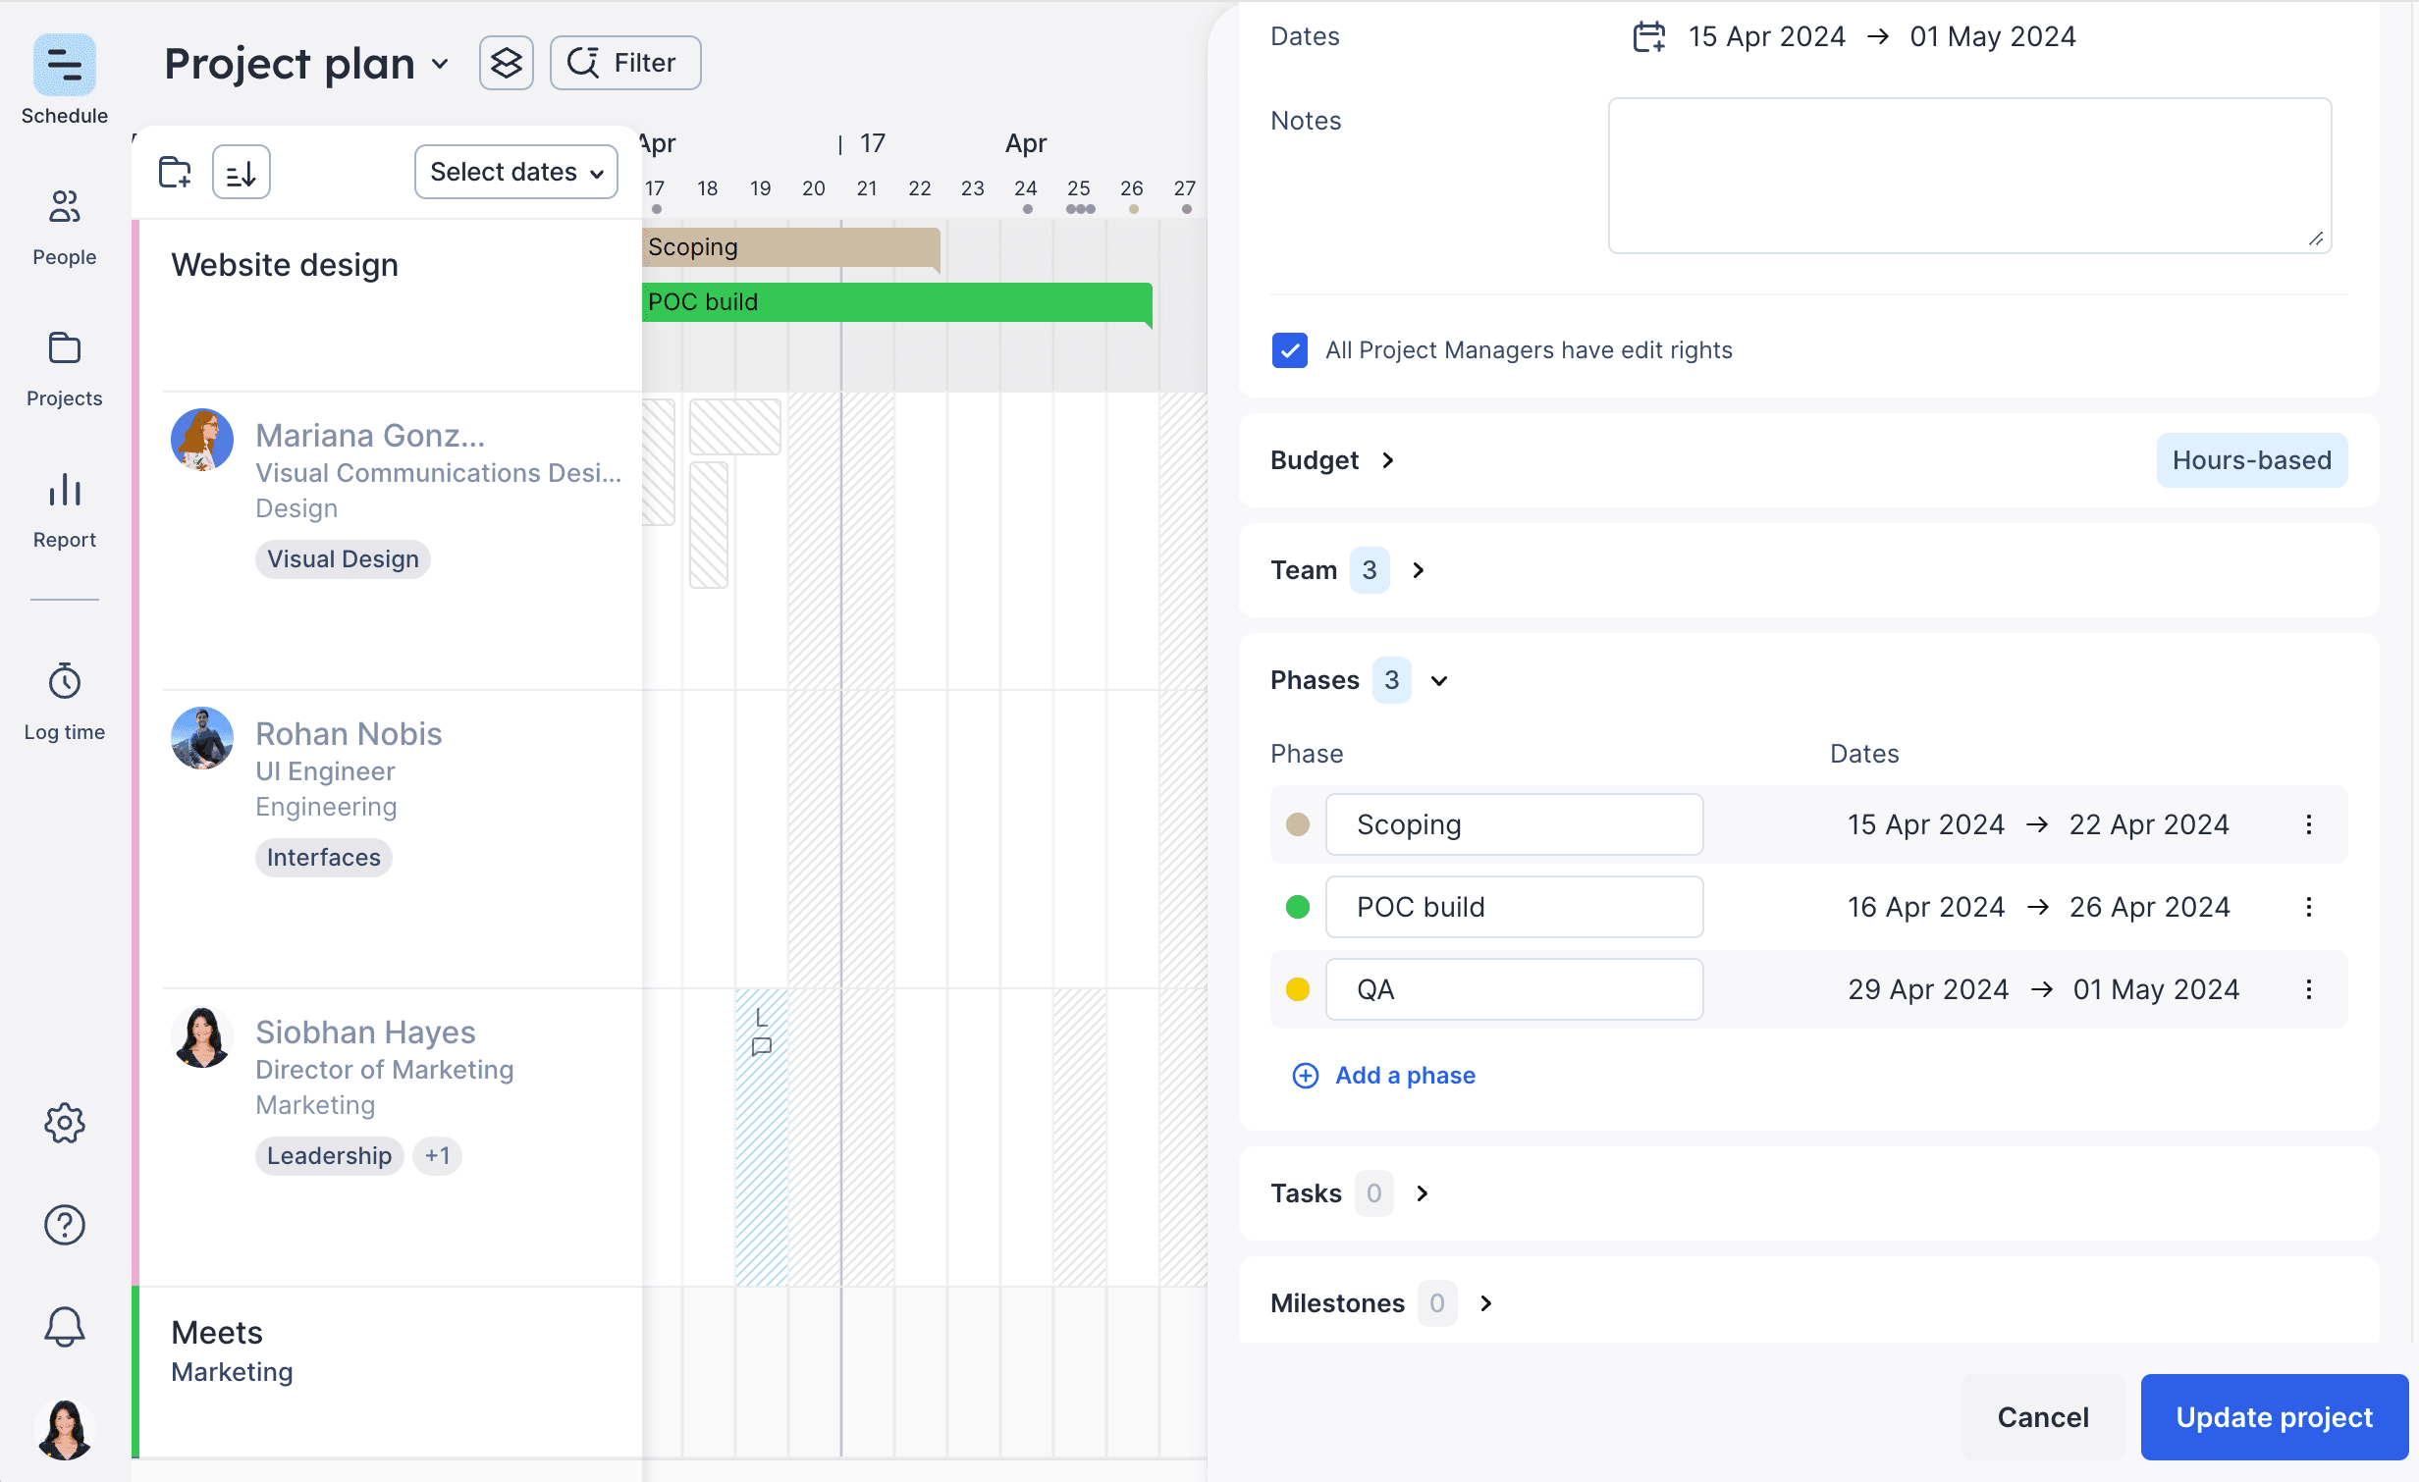This screenshot has height=1482, width=2419.
Task: Open the Schedule view icon
Action: click(65, 65)
